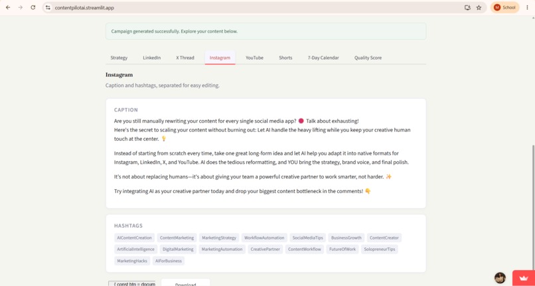Switch to the Shorts tab

pos(285,58)
